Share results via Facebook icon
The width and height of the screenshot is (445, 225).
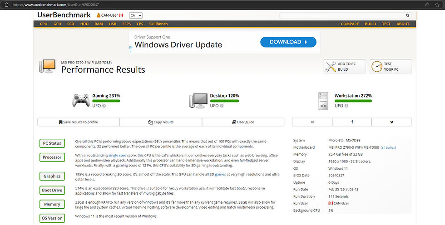pos(352,122)
